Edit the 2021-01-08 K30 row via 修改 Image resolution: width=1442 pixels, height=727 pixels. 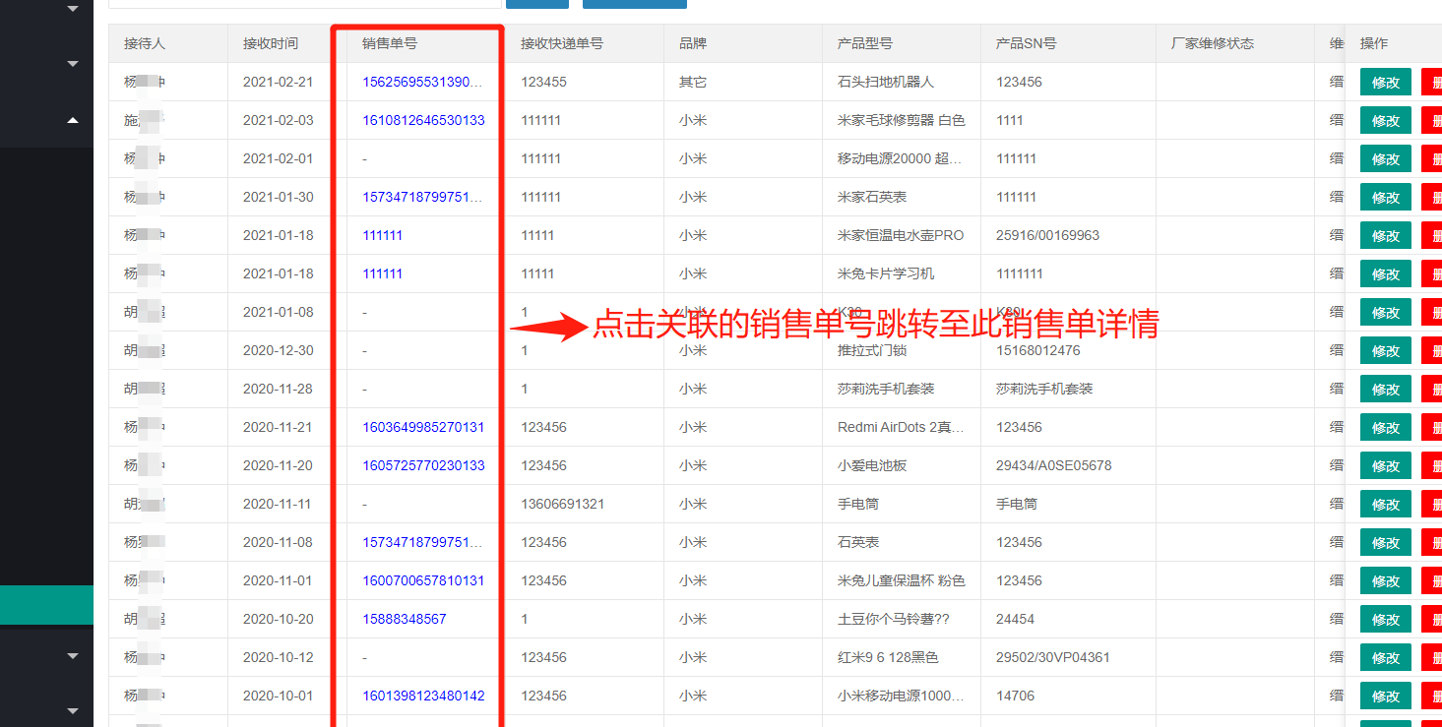[x=1386, y=313]
